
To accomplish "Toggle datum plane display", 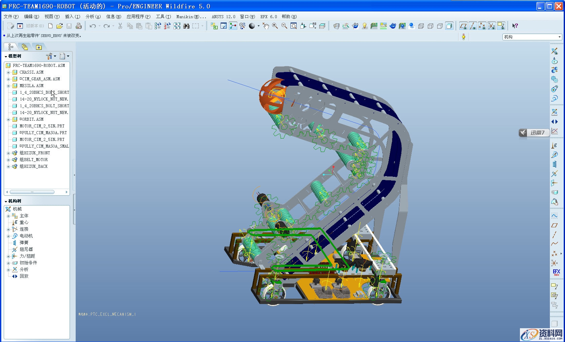I will tap(463, 26).
